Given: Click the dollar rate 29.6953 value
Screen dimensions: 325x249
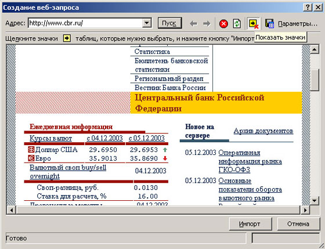Looking at the screenshot, I should tap(144, 150).
